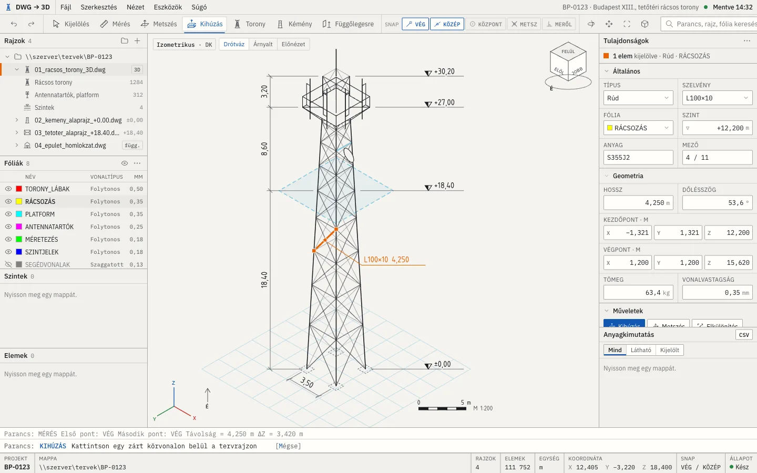The height and width of the screenshot is (473, 757).
Task: Click the Izometrikus DK view button
Action: point(185,45)
